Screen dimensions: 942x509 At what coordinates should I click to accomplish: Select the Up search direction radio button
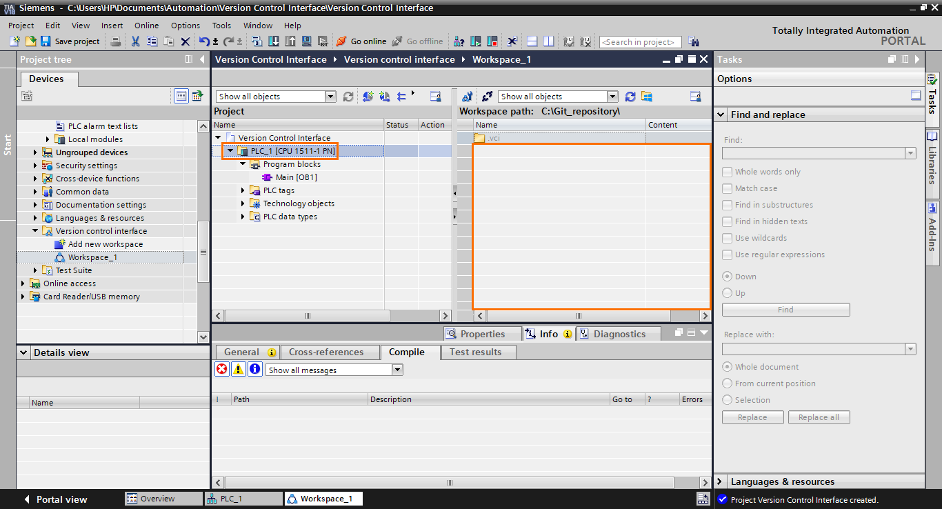coord(727,292)
